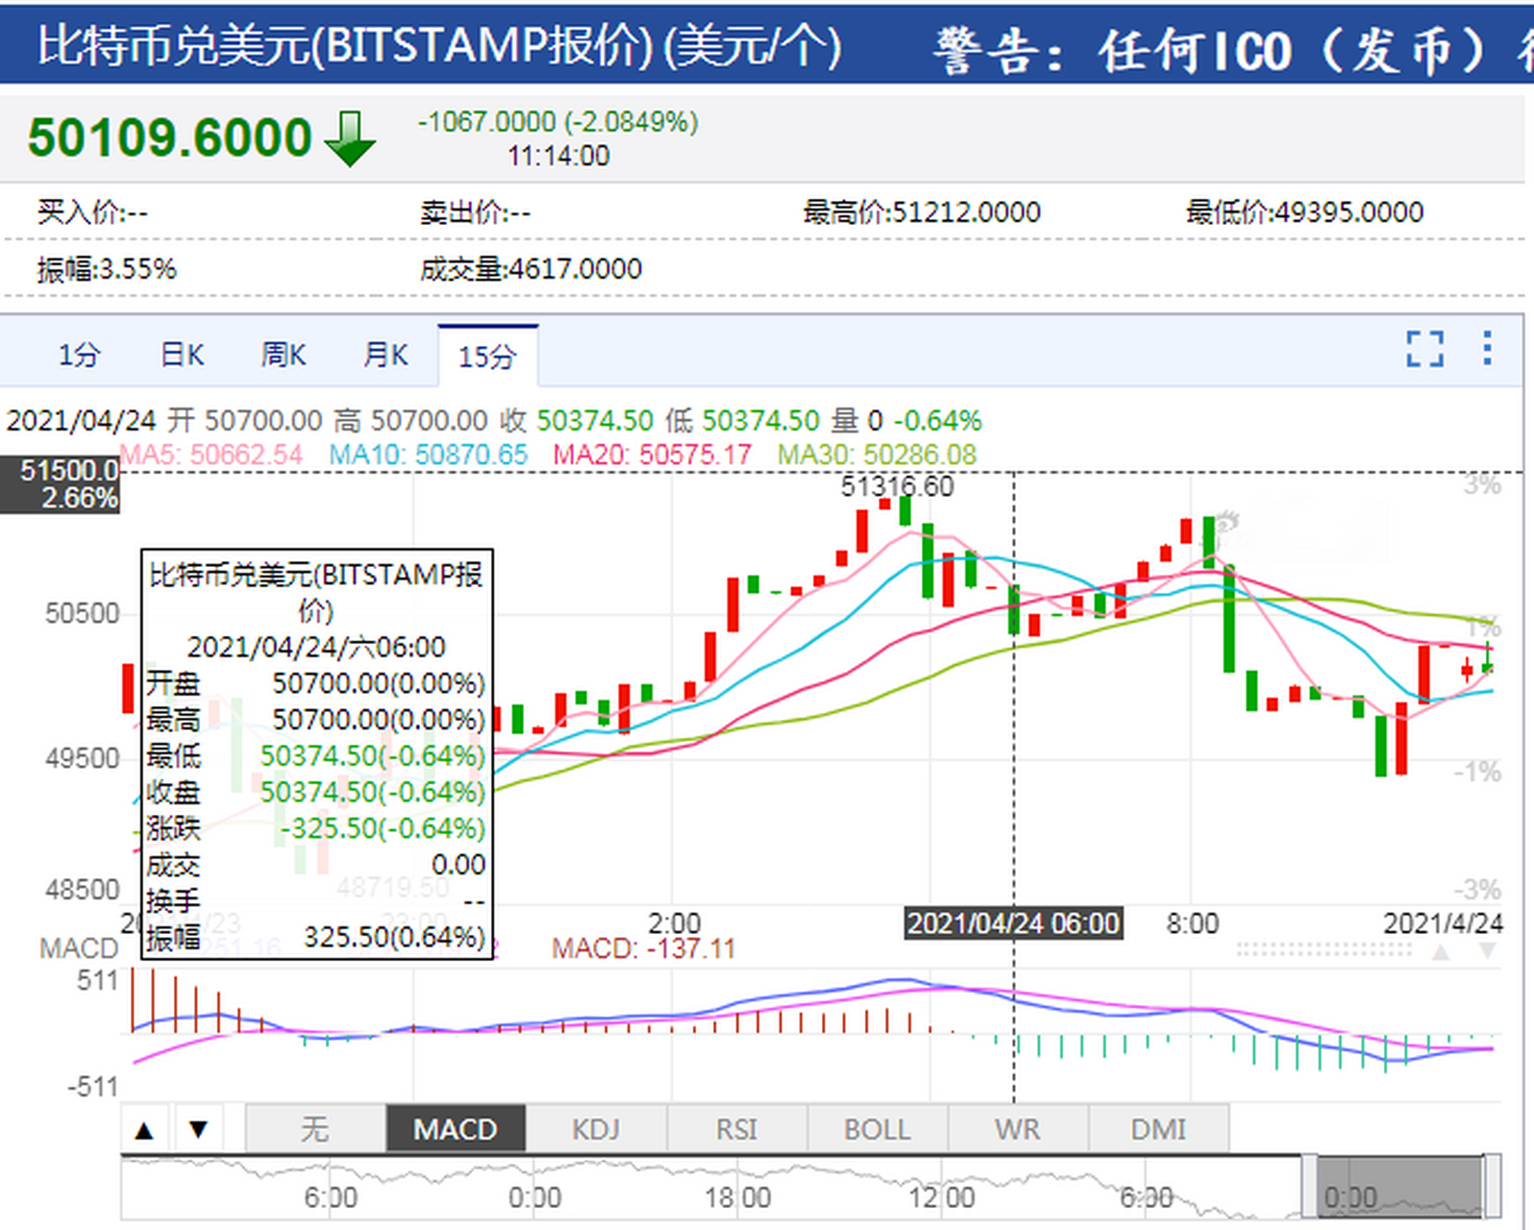
Task: Click the MACD: -137.11 readout
Action: 643,949
